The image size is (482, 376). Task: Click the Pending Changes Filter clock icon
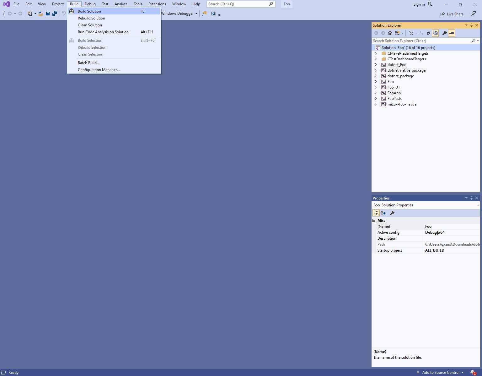tap(411, 33)
